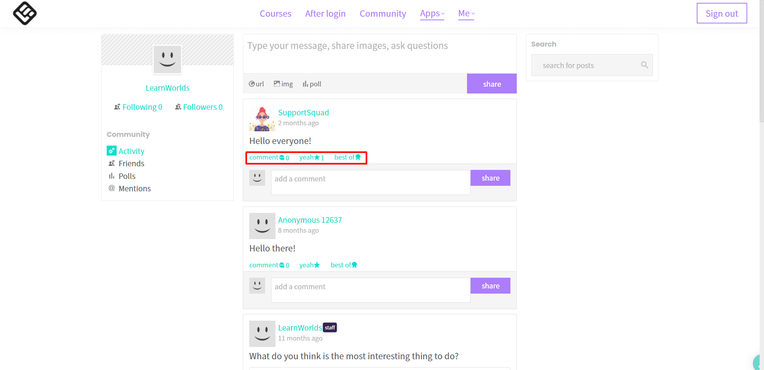Screen dimensions: 764x370
Task: Expand the Me dropdown menu
Action: [466, 14]
